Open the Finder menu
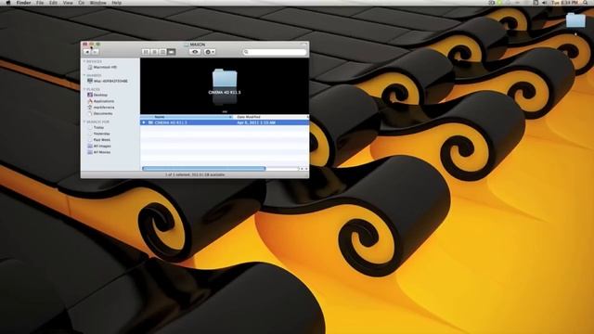 click(23, 3)
